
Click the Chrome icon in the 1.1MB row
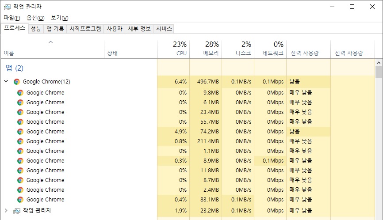click(20, 151)
